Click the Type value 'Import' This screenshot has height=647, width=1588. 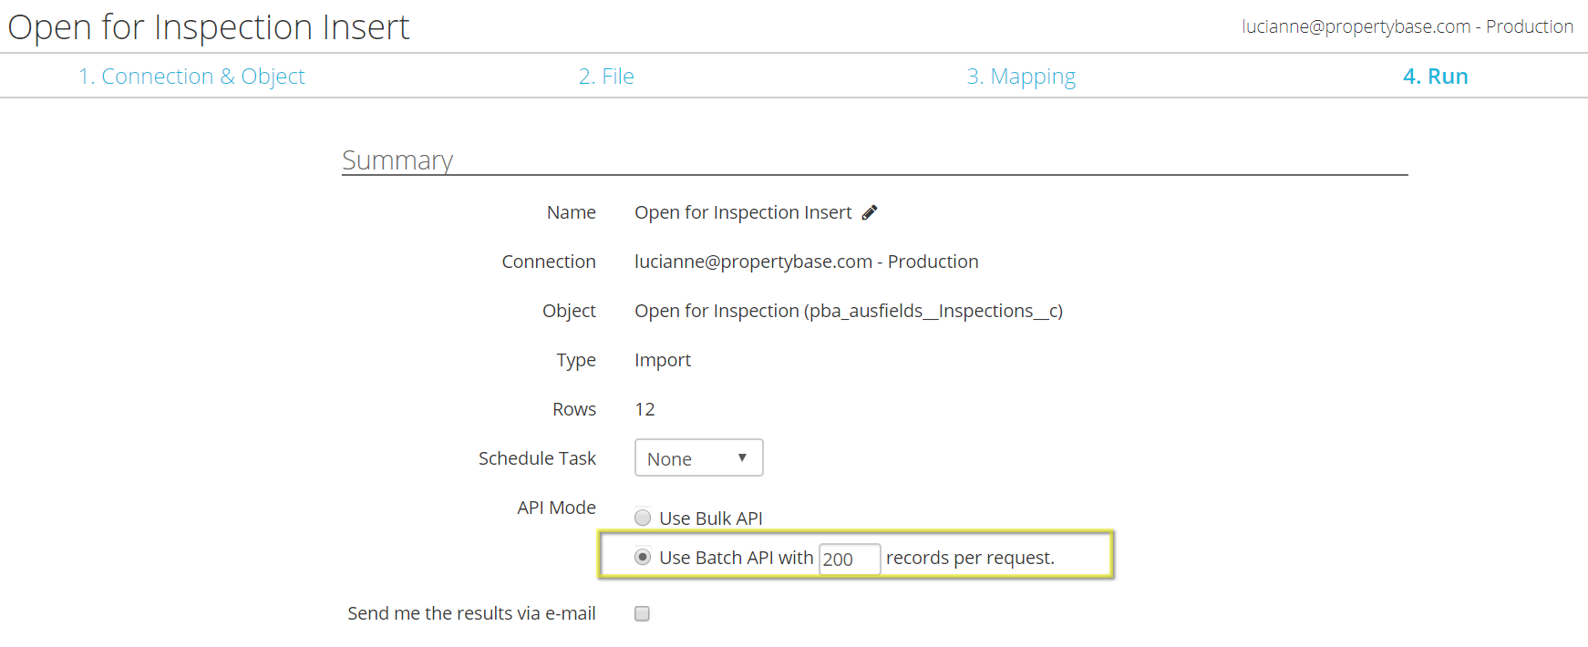pos(663,360)
